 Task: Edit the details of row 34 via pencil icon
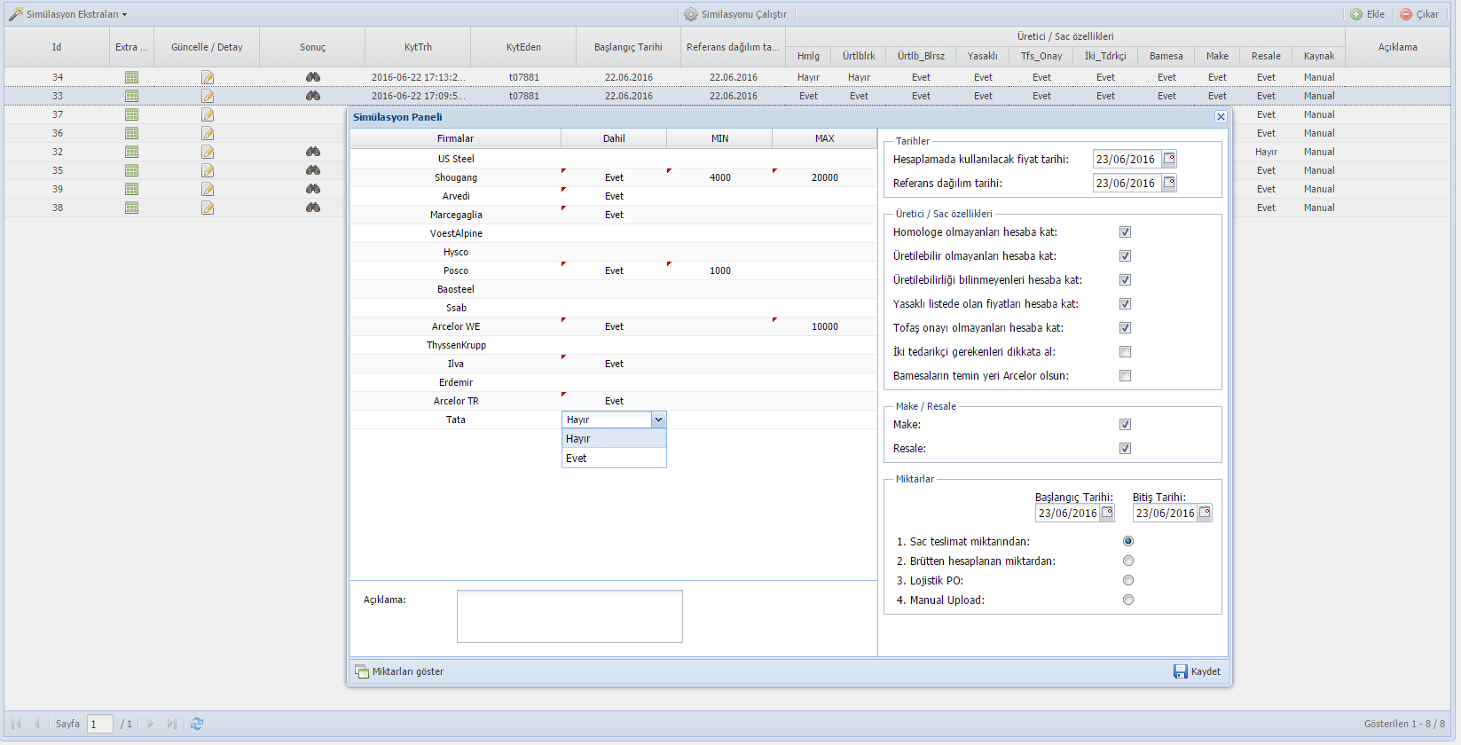208,77
